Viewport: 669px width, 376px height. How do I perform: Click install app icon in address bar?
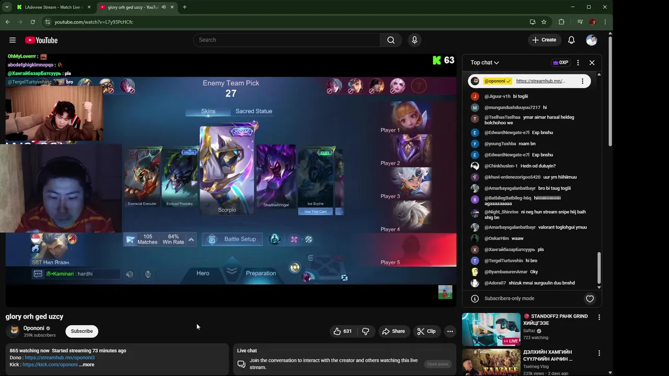tap(532, 22)
